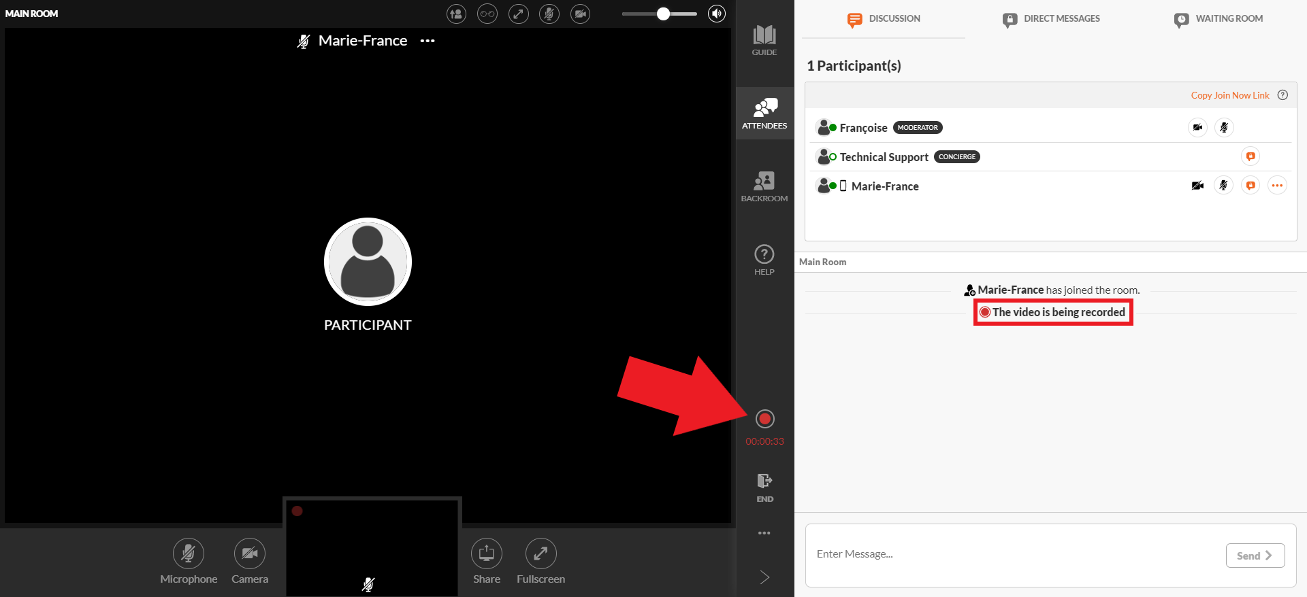The width and height of the screenshot is (1307, 597).
Task: Toggle the Camera button in bottom bar
Action: click(250, 562)
